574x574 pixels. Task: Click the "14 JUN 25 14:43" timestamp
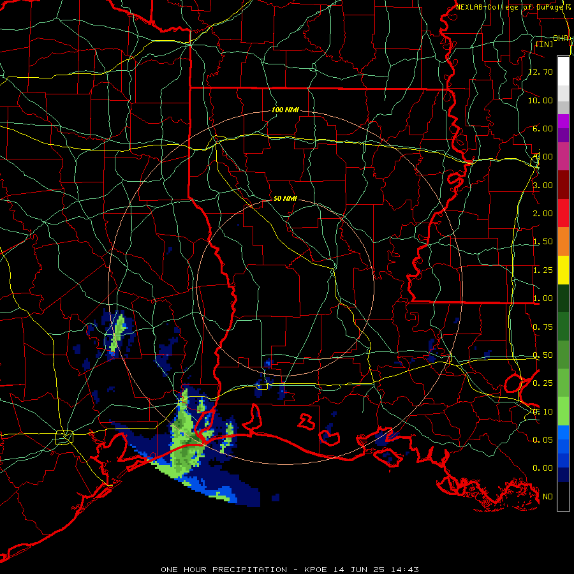pos(376,570)
